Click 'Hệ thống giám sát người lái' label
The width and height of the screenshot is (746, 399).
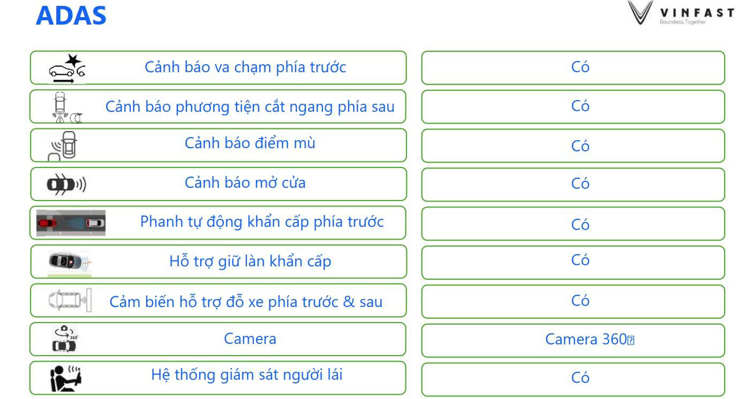(247, 375)
